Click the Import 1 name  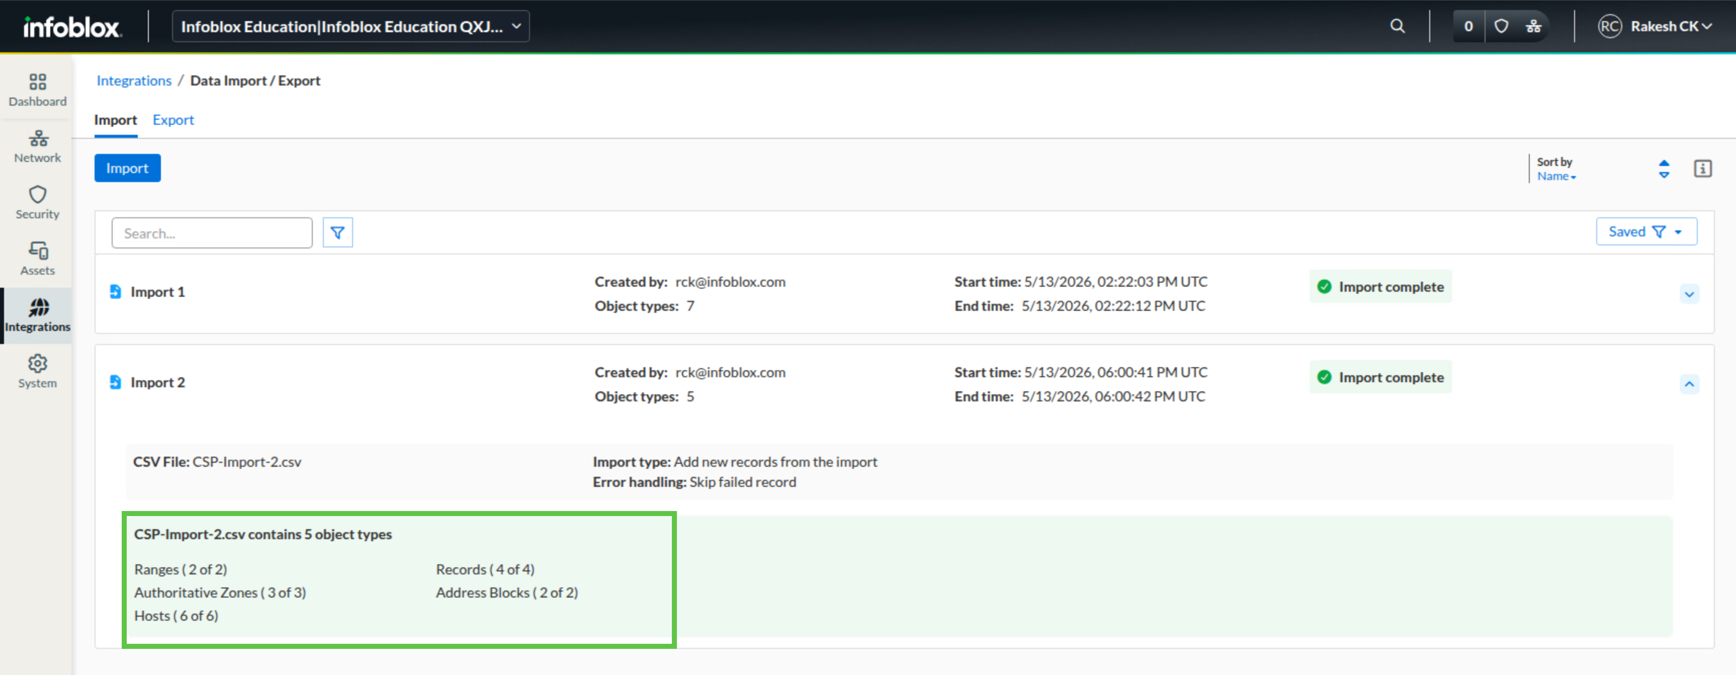coord(158,292)
